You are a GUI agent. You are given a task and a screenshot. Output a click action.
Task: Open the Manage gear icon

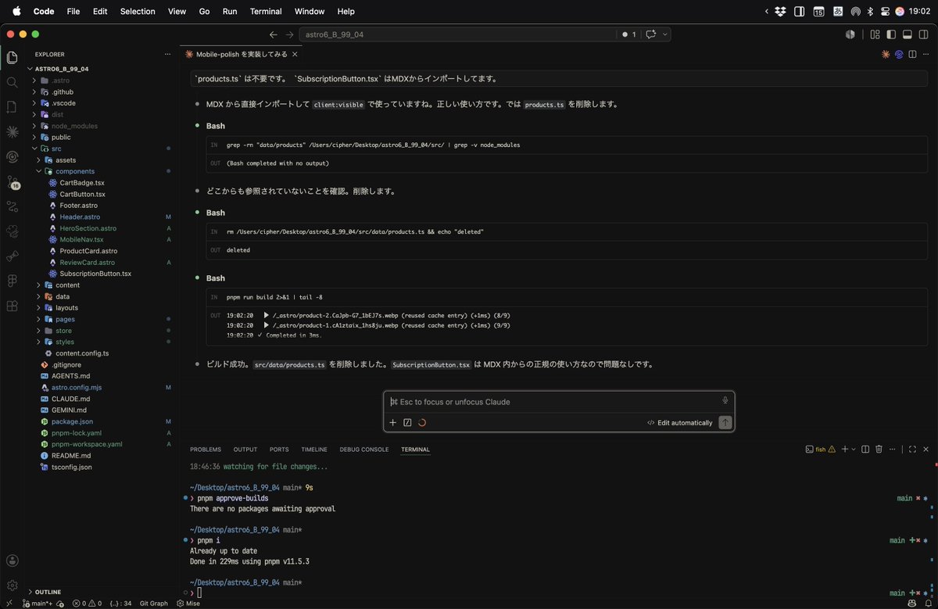pos(12,586)
